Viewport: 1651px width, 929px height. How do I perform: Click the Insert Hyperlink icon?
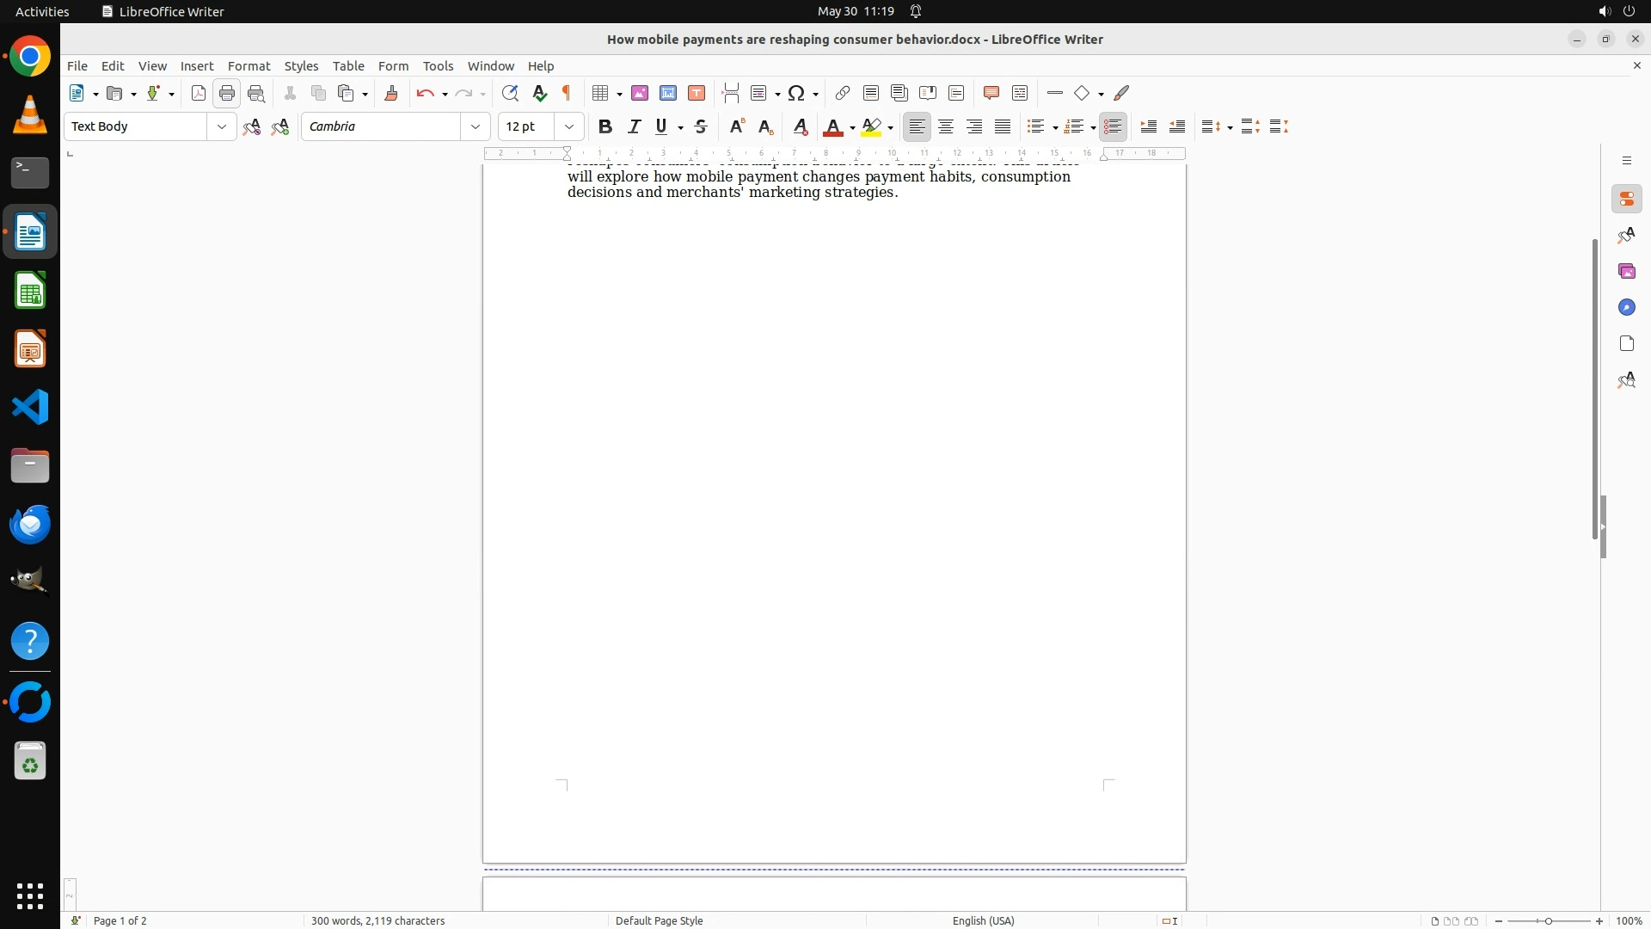click(x=843, y=94)
